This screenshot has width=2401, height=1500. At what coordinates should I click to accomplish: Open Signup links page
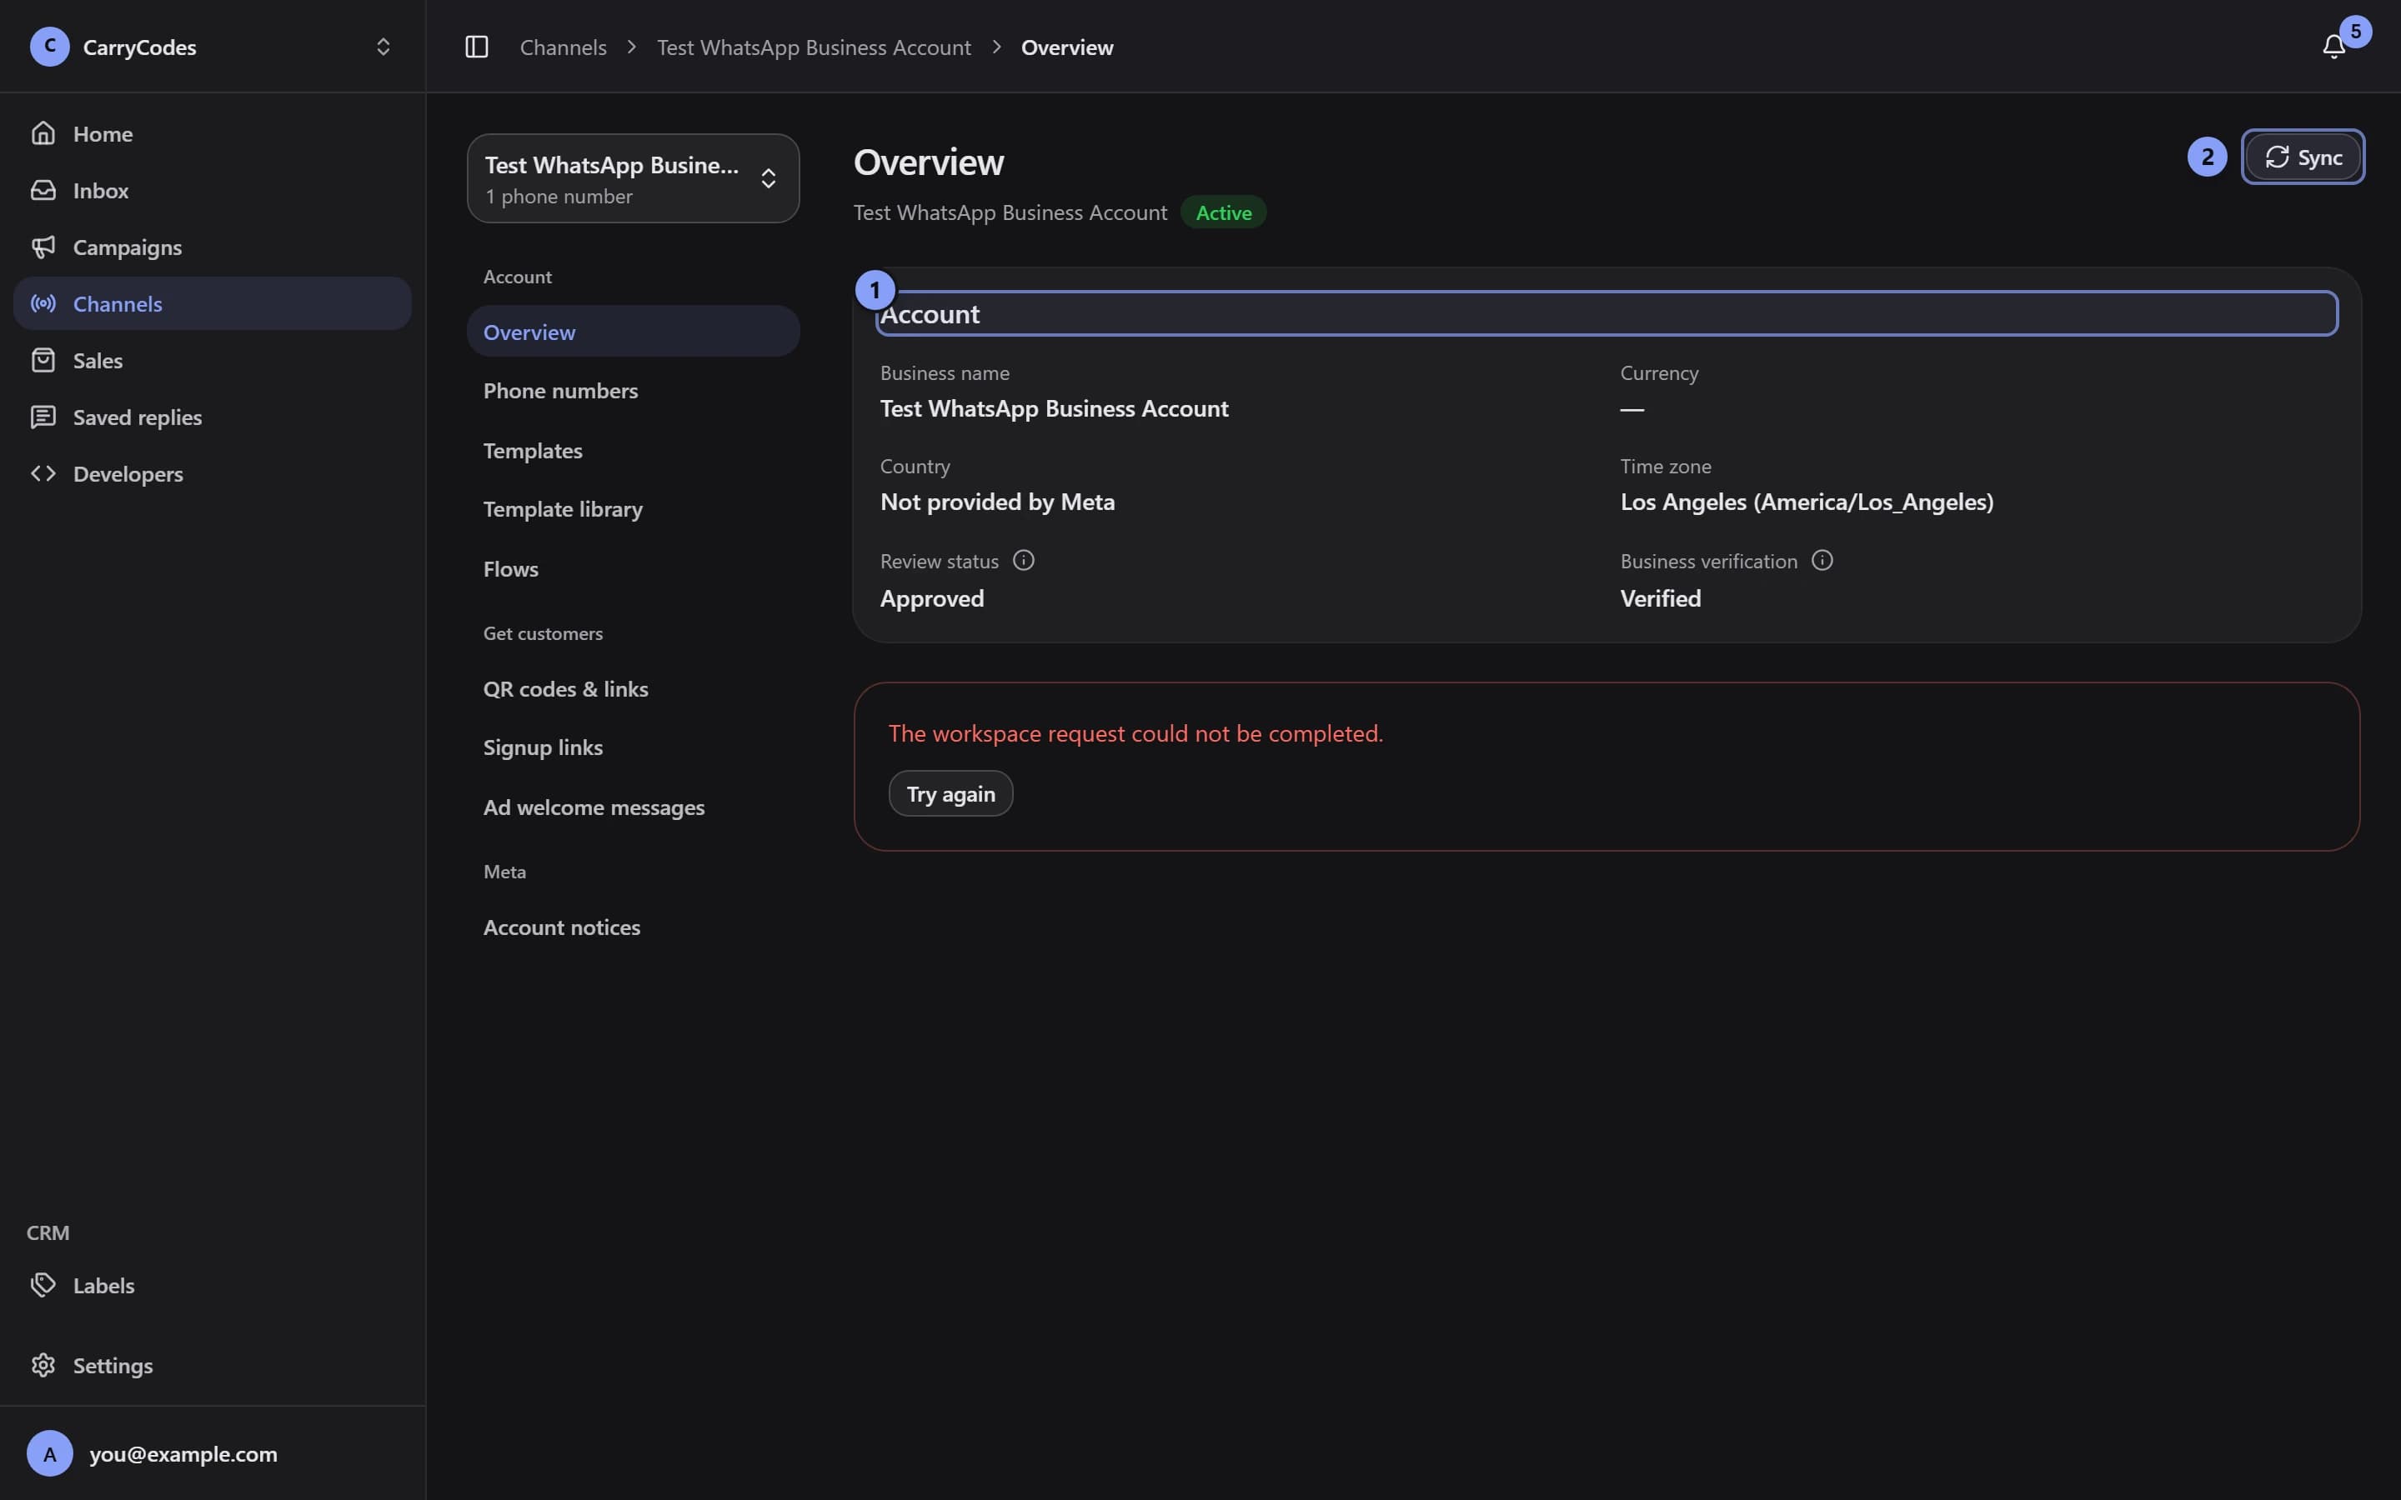[x=633, y=747]
